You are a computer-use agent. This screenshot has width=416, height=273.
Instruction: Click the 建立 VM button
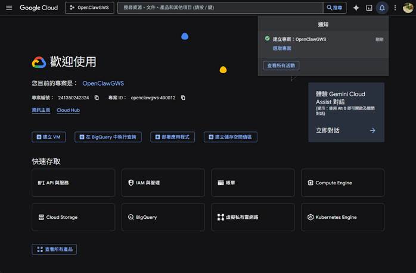tap(48, 137)
